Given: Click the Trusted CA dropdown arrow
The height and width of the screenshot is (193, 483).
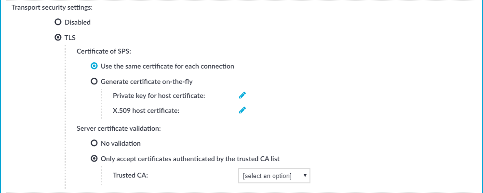Looking at the screenshot, I should click(305, 176).
